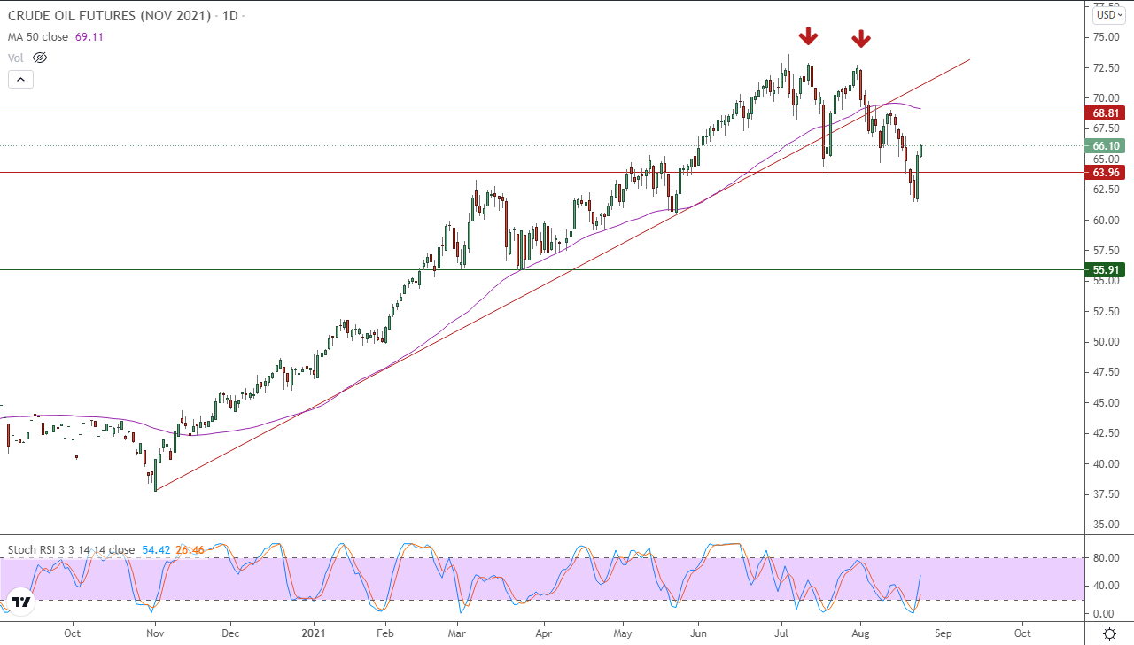Click the Feb label on the time axis
1134x645 pixels.
pos(384,633)
